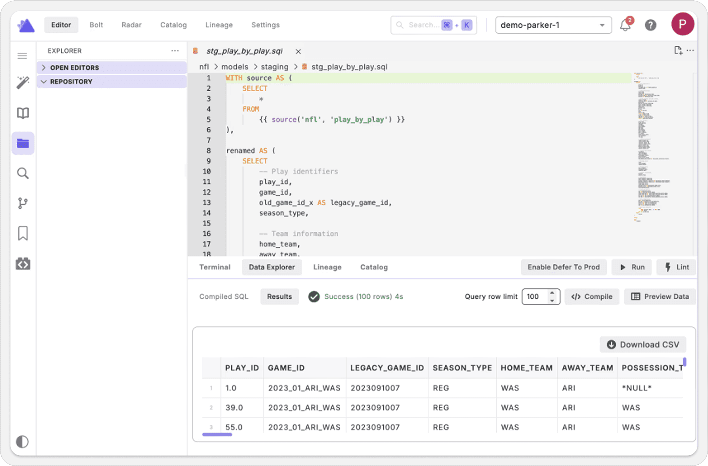
Task: Open the git branch source control icon
Action: (23, 203)
